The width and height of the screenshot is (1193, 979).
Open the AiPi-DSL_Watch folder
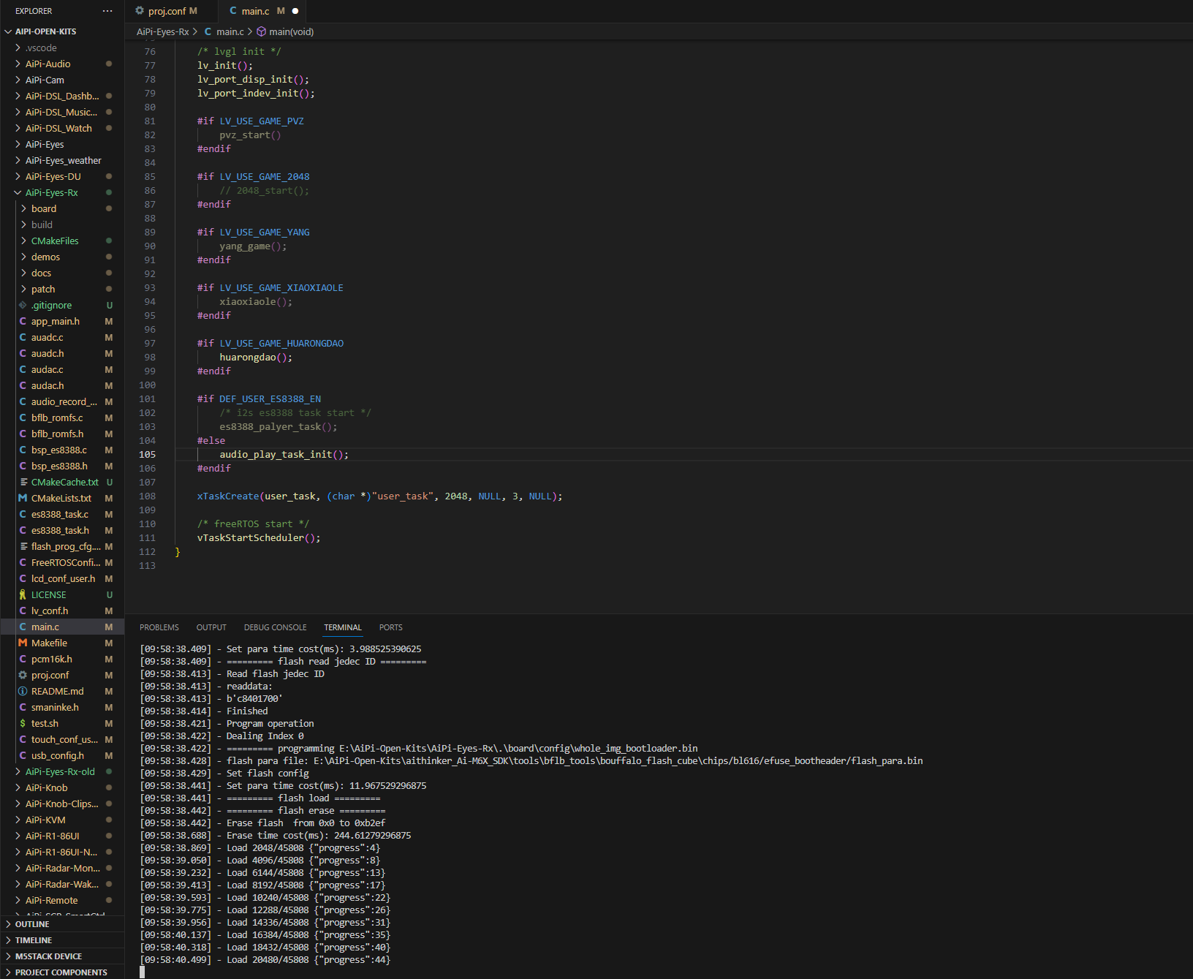pyautogui.click(x=62, y=128)
